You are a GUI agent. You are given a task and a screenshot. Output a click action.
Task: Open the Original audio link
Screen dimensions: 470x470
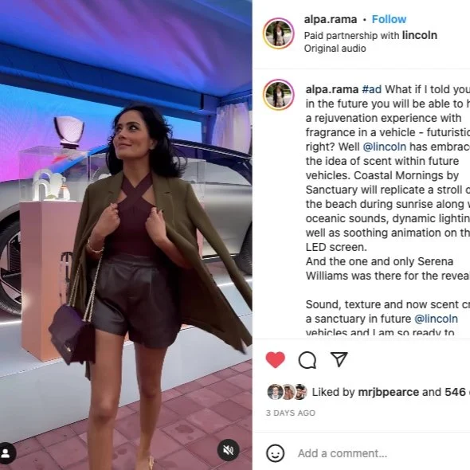335,49
